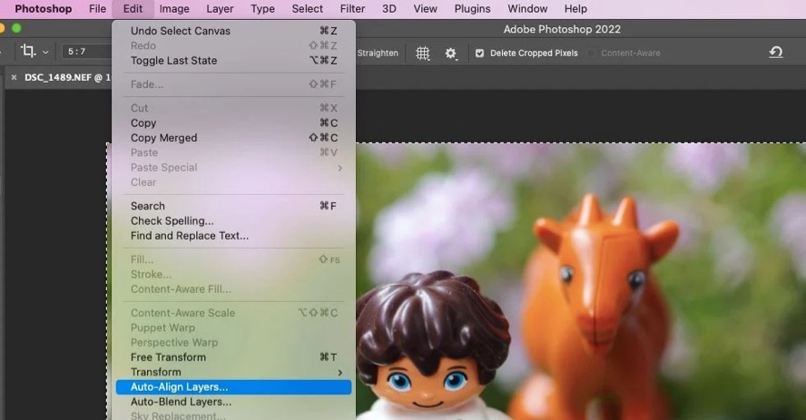Click the 5:7 aspect ratio field

tap(86, 52)
